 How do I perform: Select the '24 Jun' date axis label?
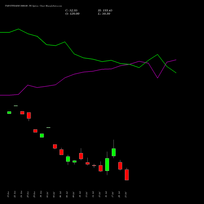click(21, 194)
